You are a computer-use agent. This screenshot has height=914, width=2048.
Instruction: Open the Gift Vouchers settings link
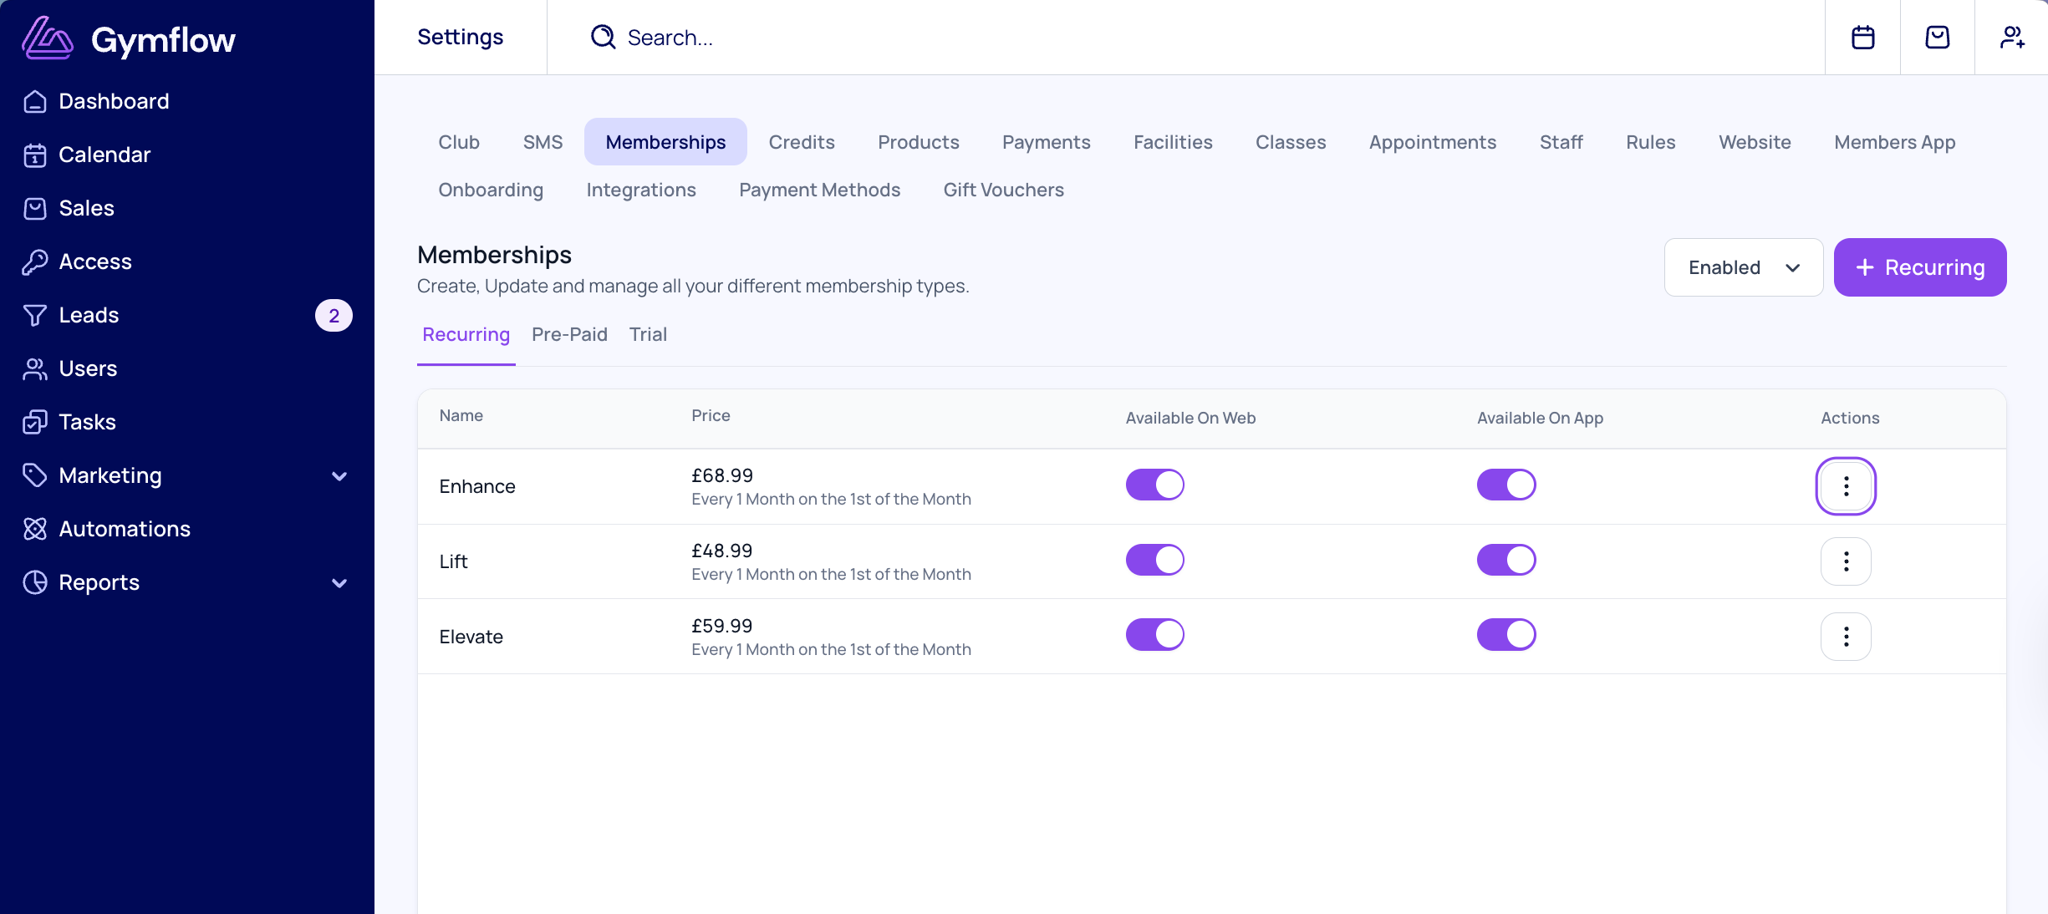(x=1003, y=190)
